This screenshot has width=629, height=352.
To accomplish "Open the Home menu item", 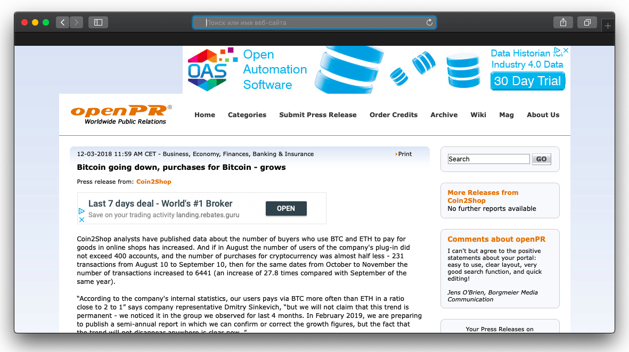I will [205, 114].
